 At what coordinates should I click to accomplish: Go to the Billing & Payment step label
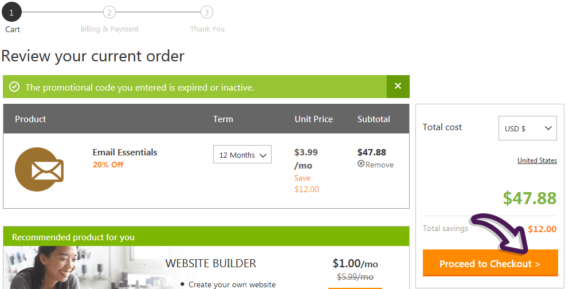(x=109, y=29)
